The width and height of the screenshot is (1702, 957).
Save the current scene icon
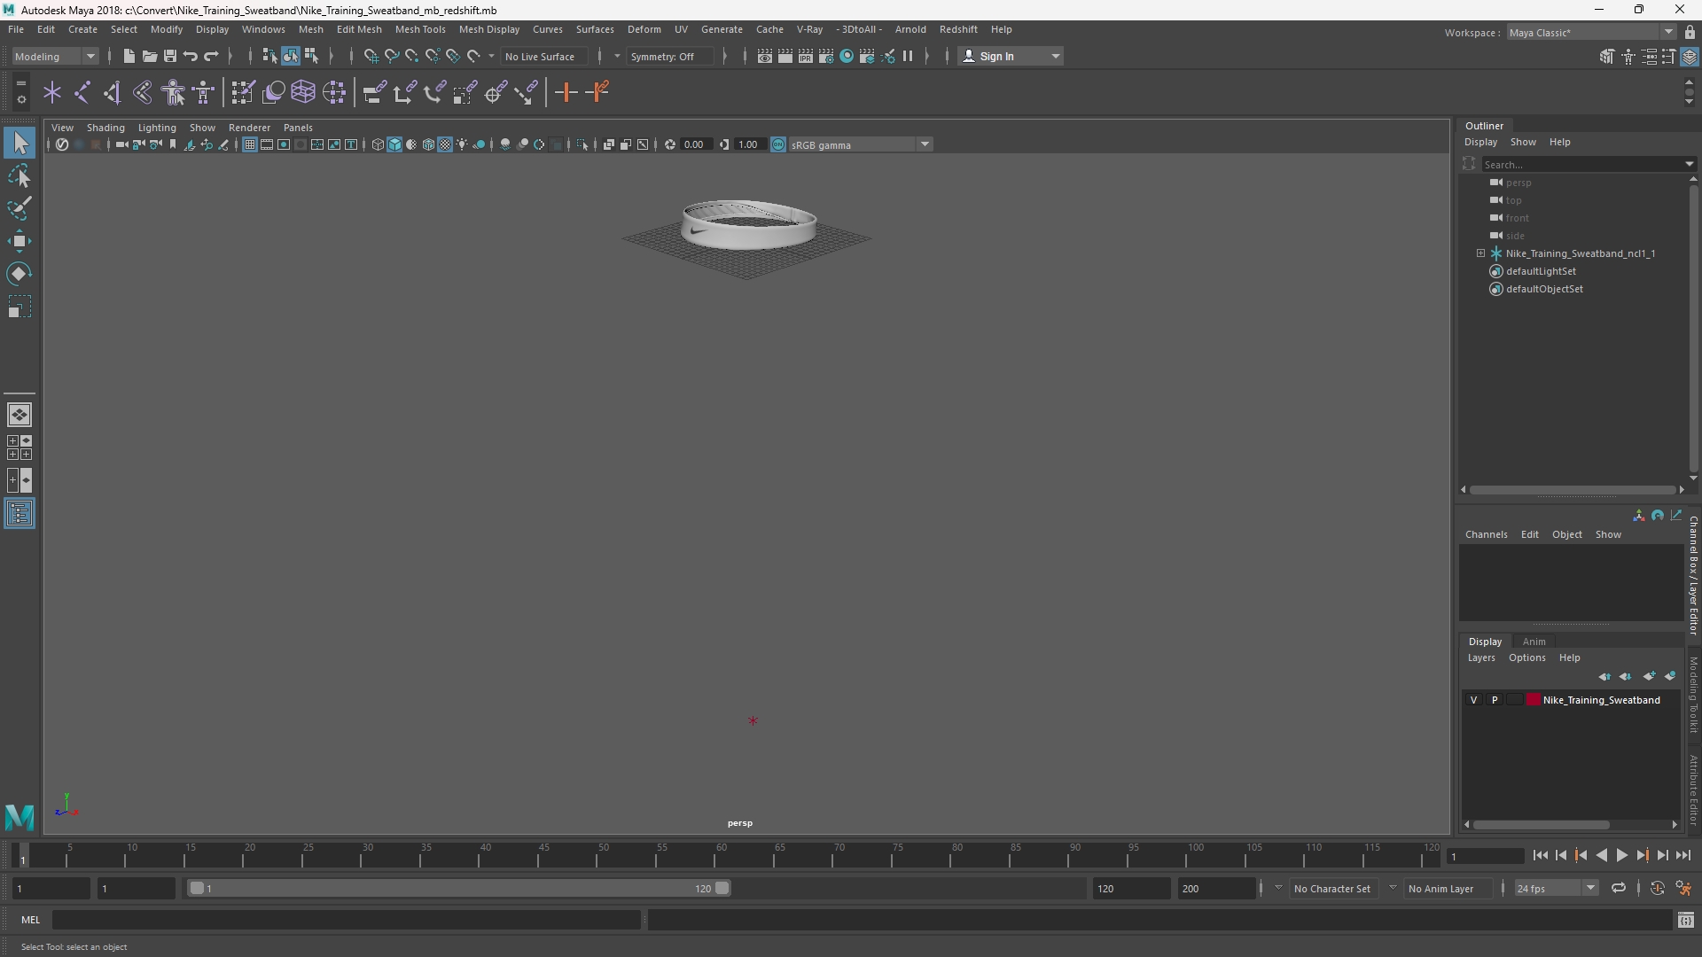pos(169,56)
